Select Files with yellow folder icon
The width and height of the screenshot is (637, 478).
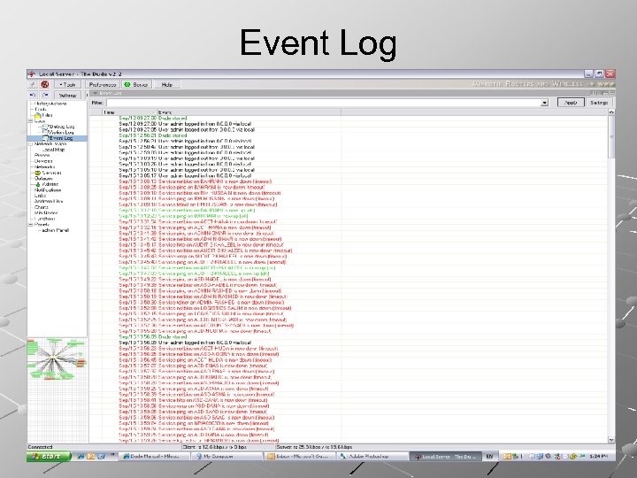(44, 115)
